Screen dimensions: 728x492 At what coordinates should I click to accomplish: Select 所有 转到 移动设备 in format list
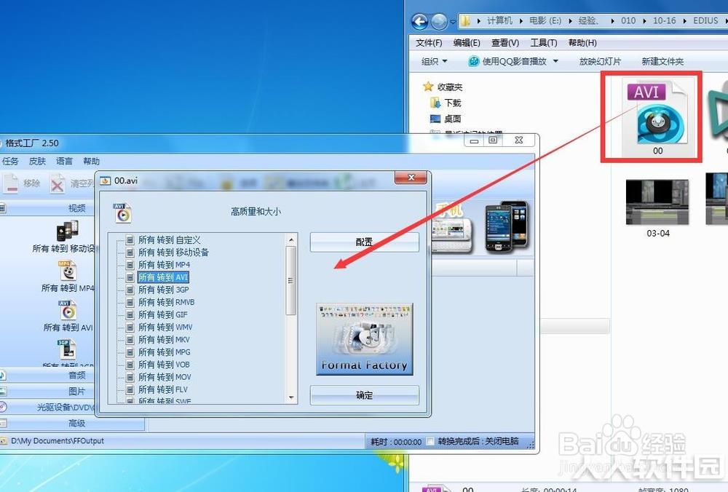[173, 253]
